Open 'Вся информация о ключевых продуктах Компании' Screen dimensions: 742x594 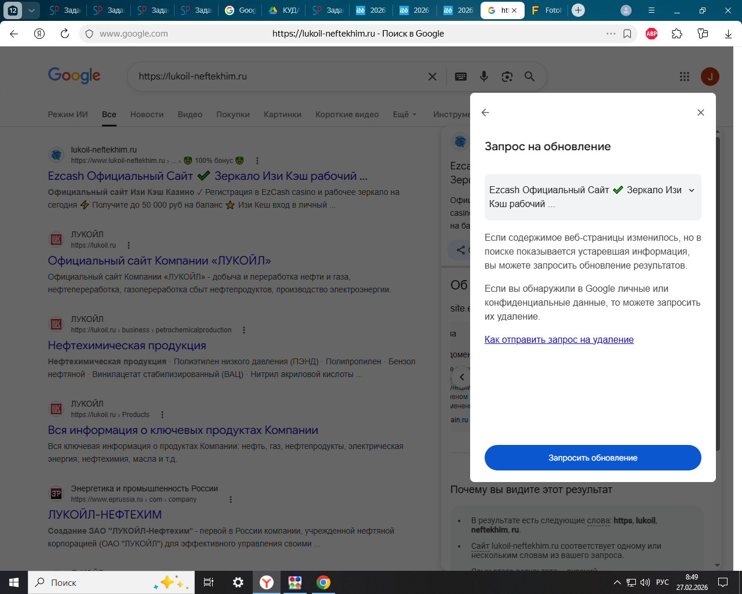coord(183,430)
